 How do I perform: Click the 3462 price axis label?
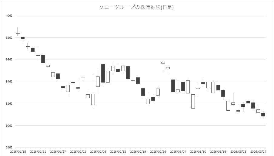(9, 82)
